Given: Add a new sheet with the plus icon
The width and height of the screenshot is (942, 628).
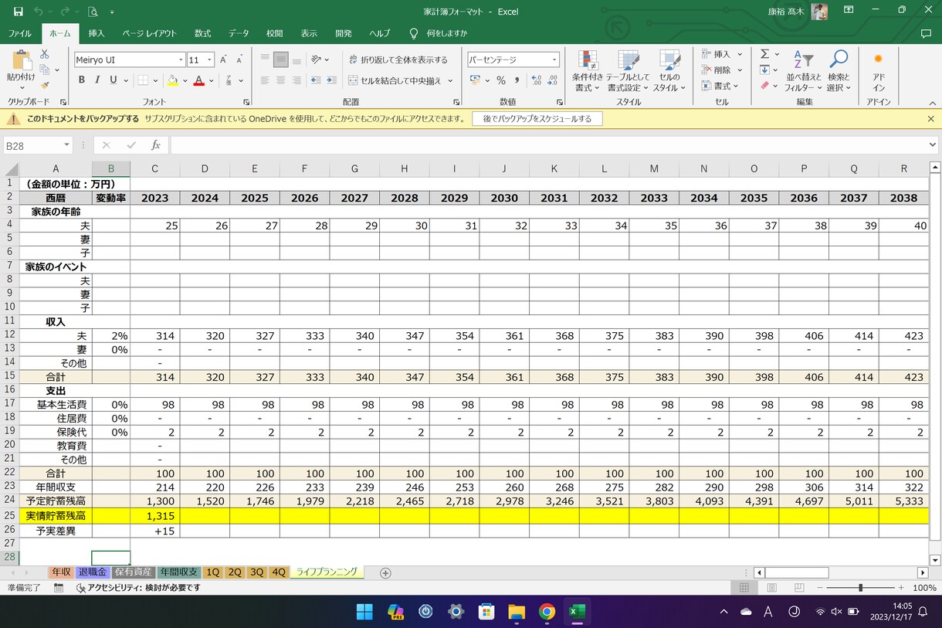Looking at the screenshot, I should click(x=385, y=573).
